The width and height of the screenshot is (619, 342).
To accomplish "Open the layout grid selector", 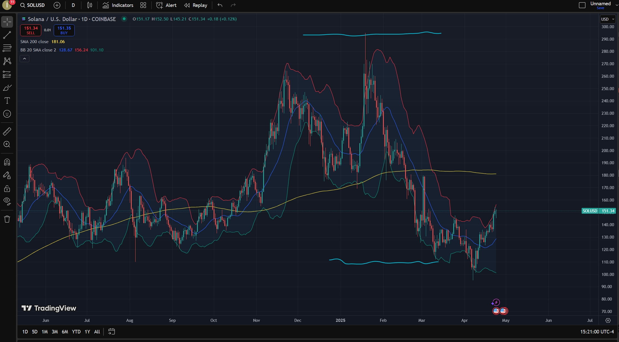I will click(x=143, y=5).
